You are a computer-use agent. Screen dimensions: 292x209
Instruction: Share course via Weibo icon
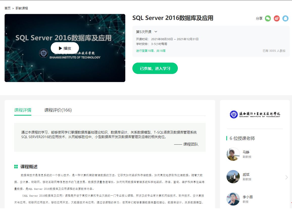coord(277,18)
